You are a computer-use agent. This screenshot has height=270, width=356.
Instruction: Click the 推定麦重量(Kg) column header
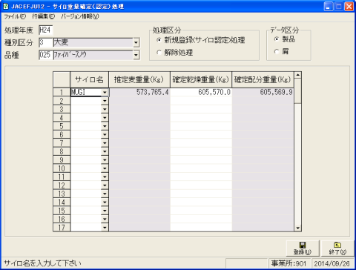click(x=139, y=79)
